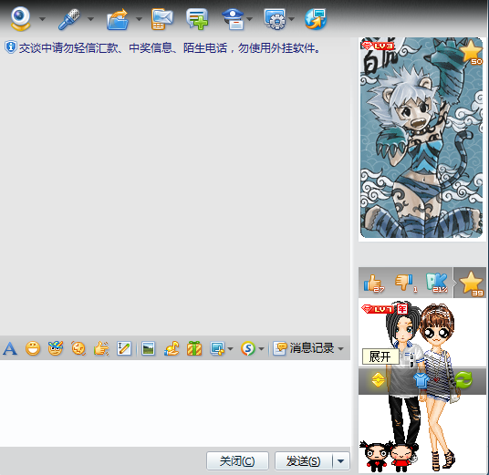Image resolution: width=489 pixels, height=475 pixels.
Task: Click the remote assistance application gear icon
Action: pos(275,19)
